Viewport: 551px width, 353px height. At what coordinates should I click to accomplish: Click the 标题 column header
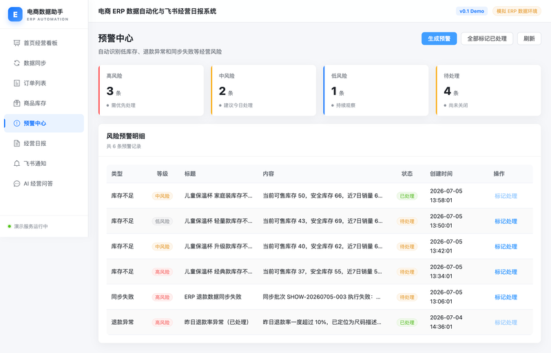pos(190,174)
